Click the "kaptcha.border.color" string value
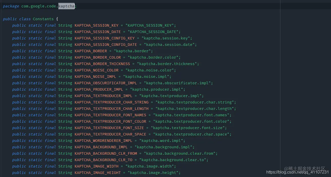Image resolution: width=331 pixels, height=177 pixels. point(153,57)
